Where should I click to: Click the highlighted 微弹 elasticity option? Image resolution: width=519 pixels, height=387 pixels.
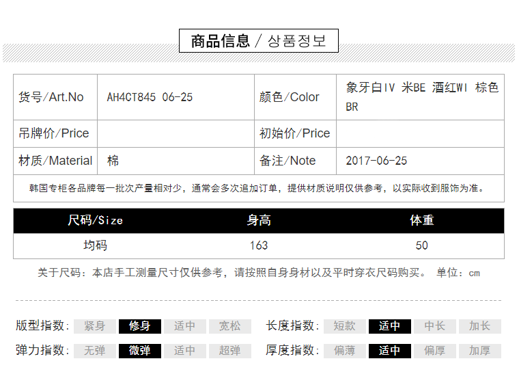pos(140,351)
